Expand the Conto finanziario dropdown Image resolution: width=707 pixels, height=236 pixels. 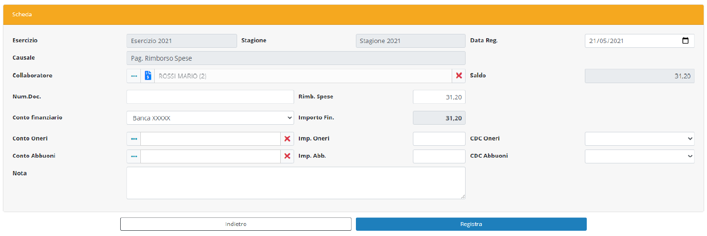click(210, 118)
